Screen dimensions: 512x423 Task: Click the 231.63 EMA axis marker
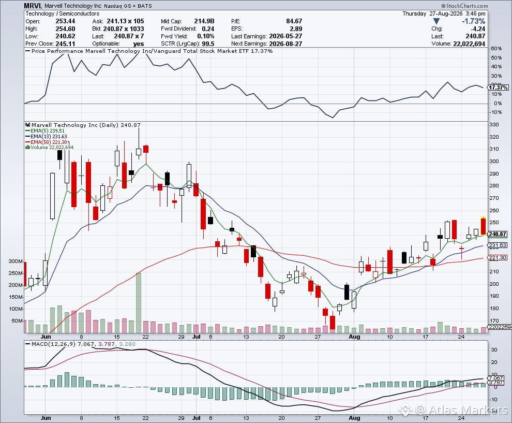click(x=498, y=245)
